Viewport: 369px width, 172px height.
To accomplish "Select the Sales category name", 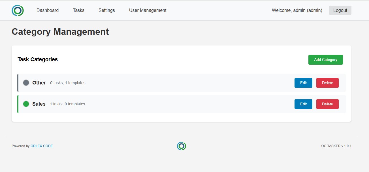I will coord(39,104).
